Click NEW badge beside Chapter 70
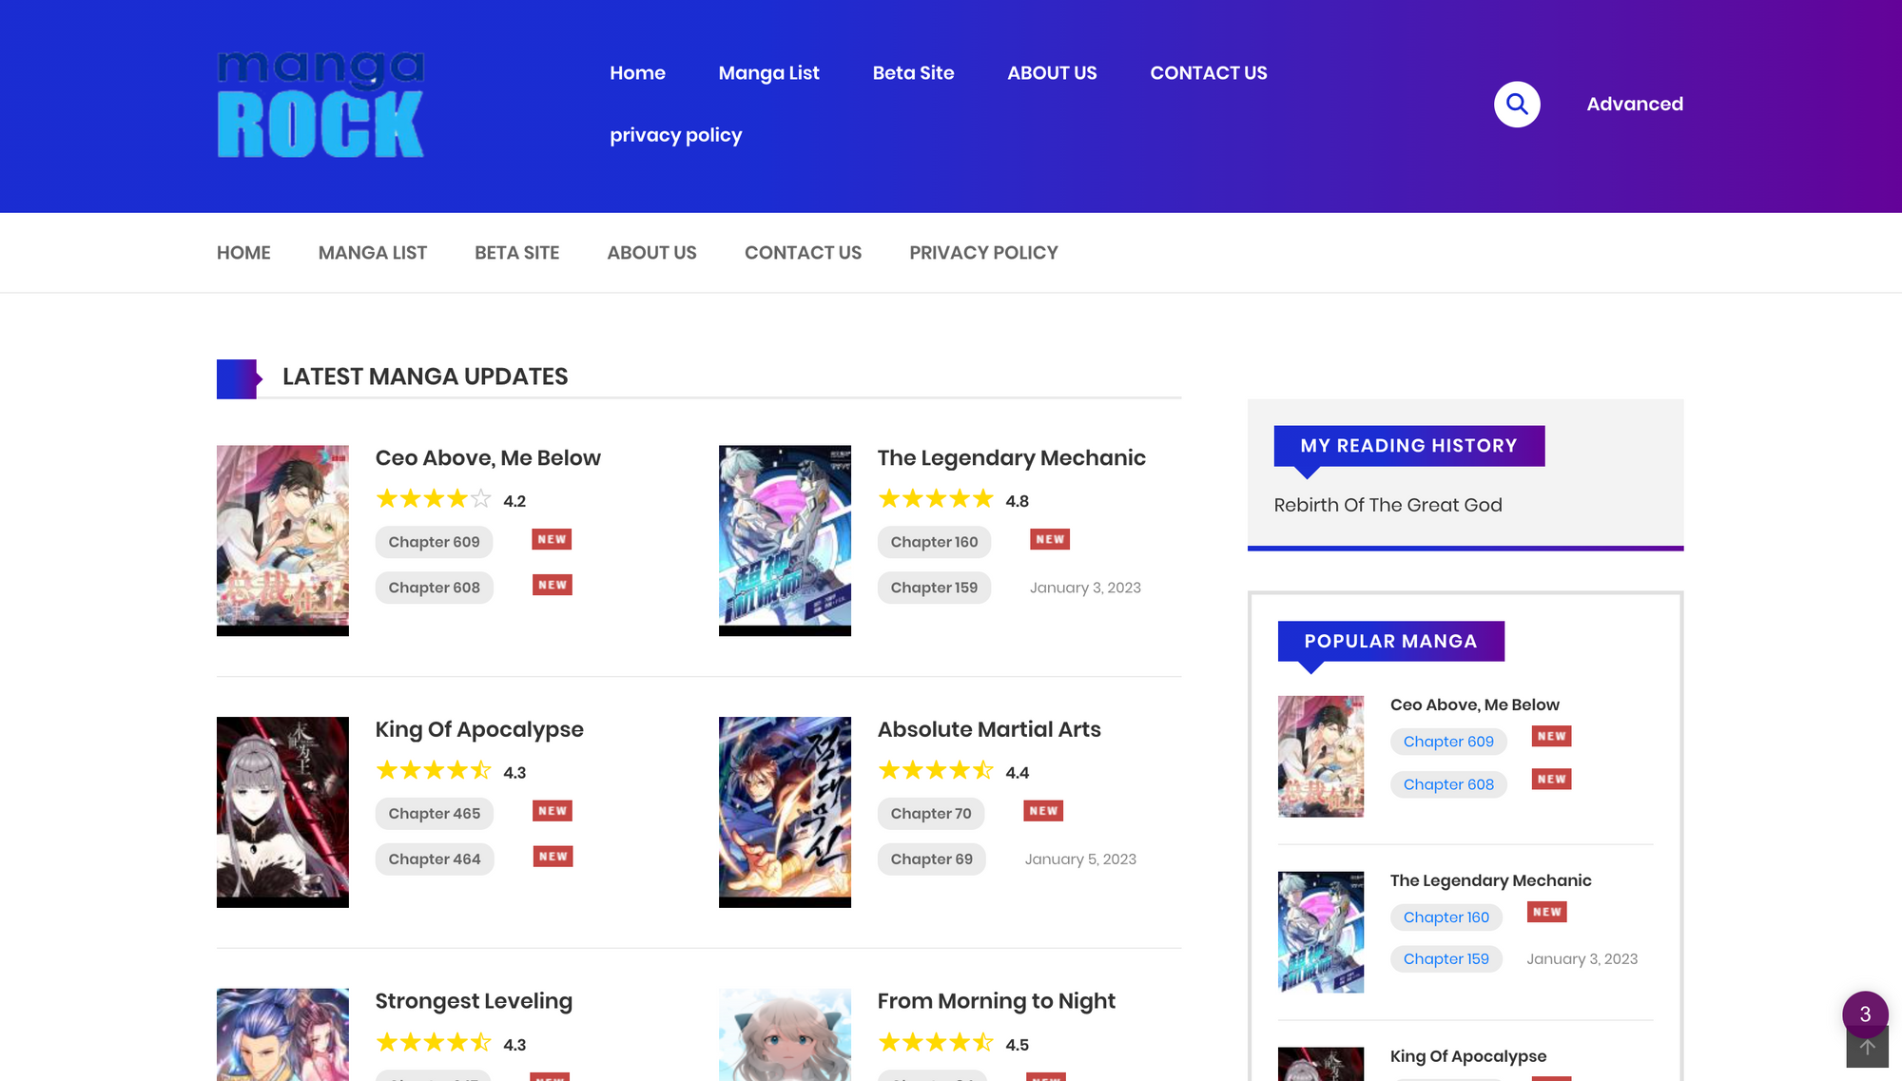Image resolution: width=1902 pixels, height=1081 pixels. [1043, 811]
